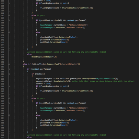Click yesUIText.SetActive on line 306
This screenshot has height=139, width=139.
click(51, 123)
